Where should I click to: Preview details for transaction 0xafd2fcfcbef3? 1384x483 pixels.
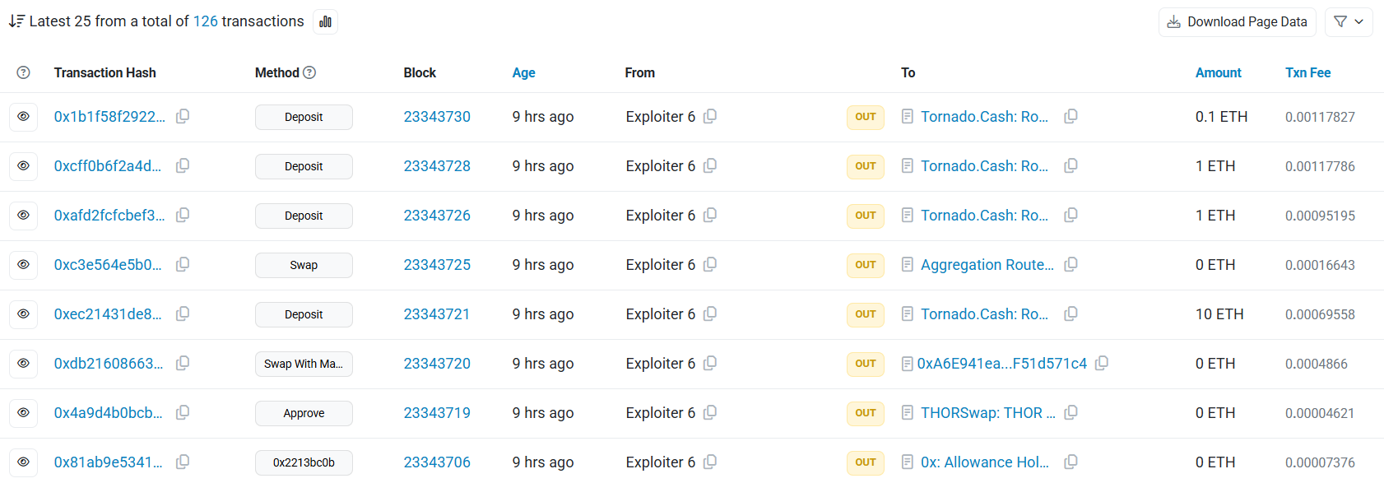tap(23, 216)
